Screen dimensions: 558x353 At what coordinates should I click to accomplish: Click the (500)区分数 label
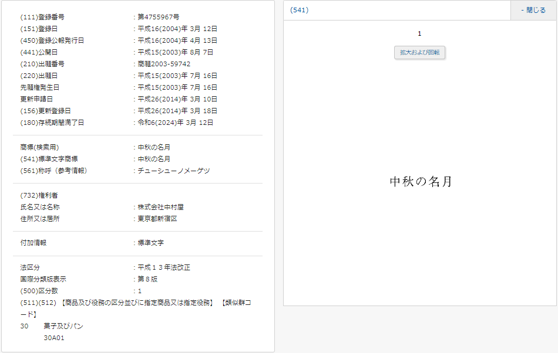point(39,291)
